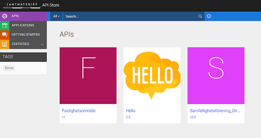Click the APIs page heading
The width and height of the screenshot is (261, 138).
(67, 34)
